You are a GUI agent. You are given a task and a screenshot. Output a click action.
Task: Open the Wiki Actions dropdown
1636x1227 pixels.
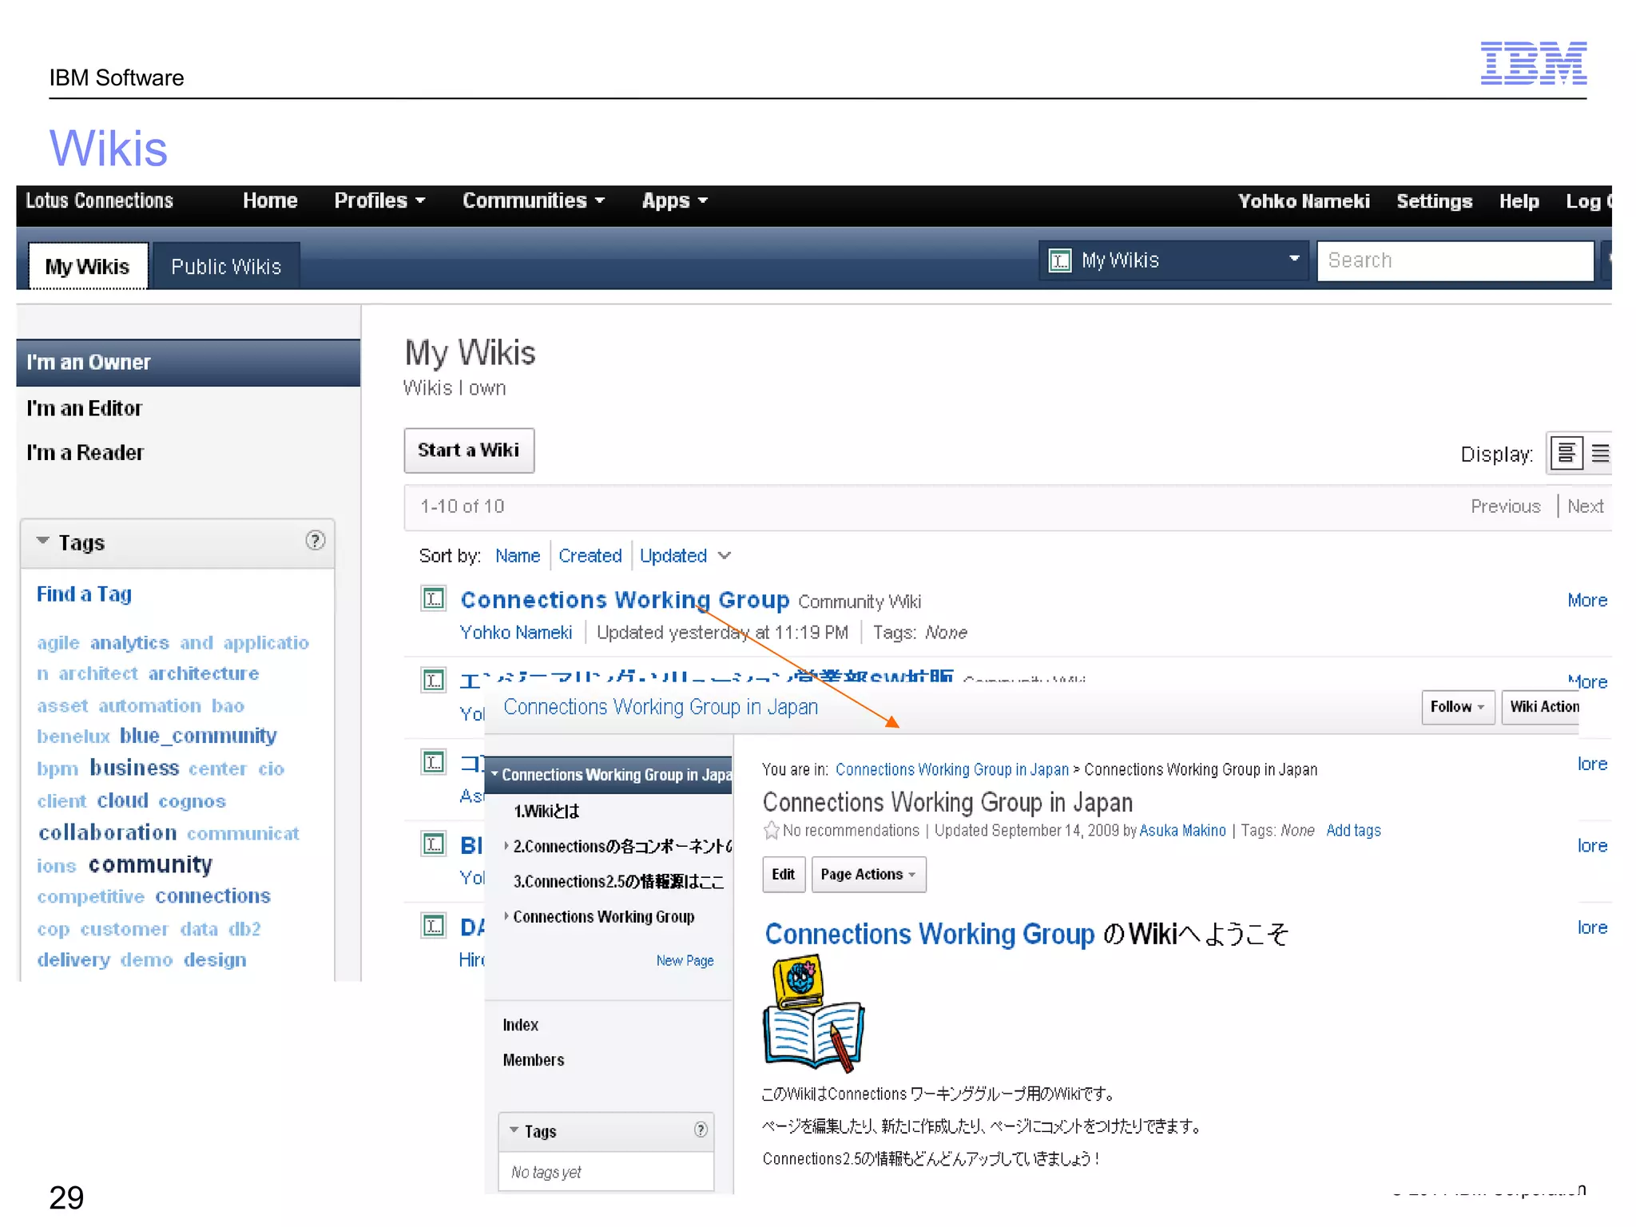1542,707
